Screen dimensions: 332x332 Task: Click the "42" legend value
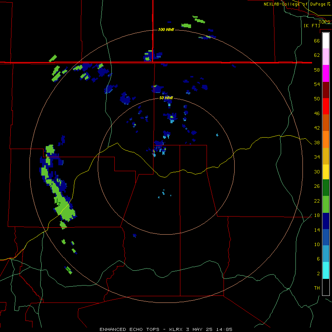pos(317,128)
